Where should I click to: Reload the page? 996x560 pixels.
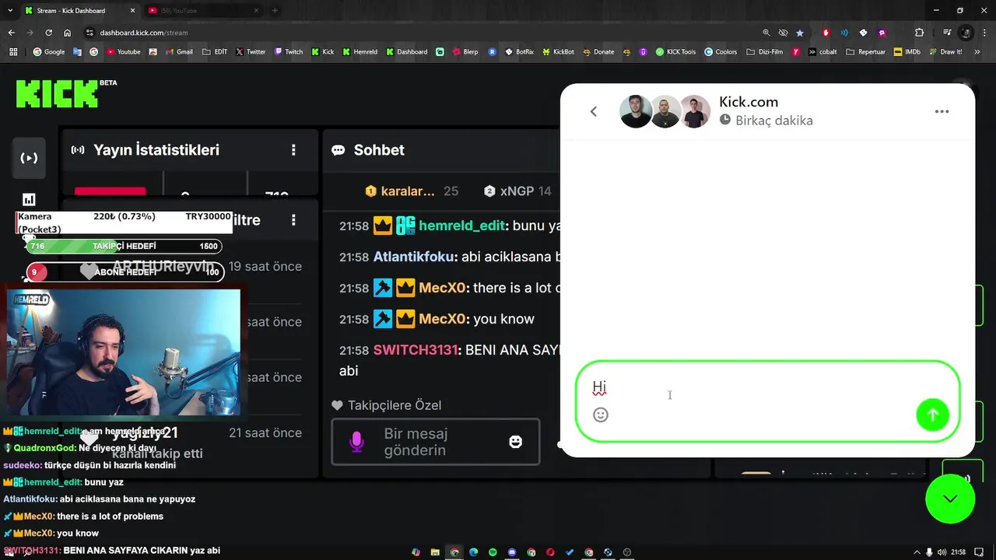(x=48, y=33)
